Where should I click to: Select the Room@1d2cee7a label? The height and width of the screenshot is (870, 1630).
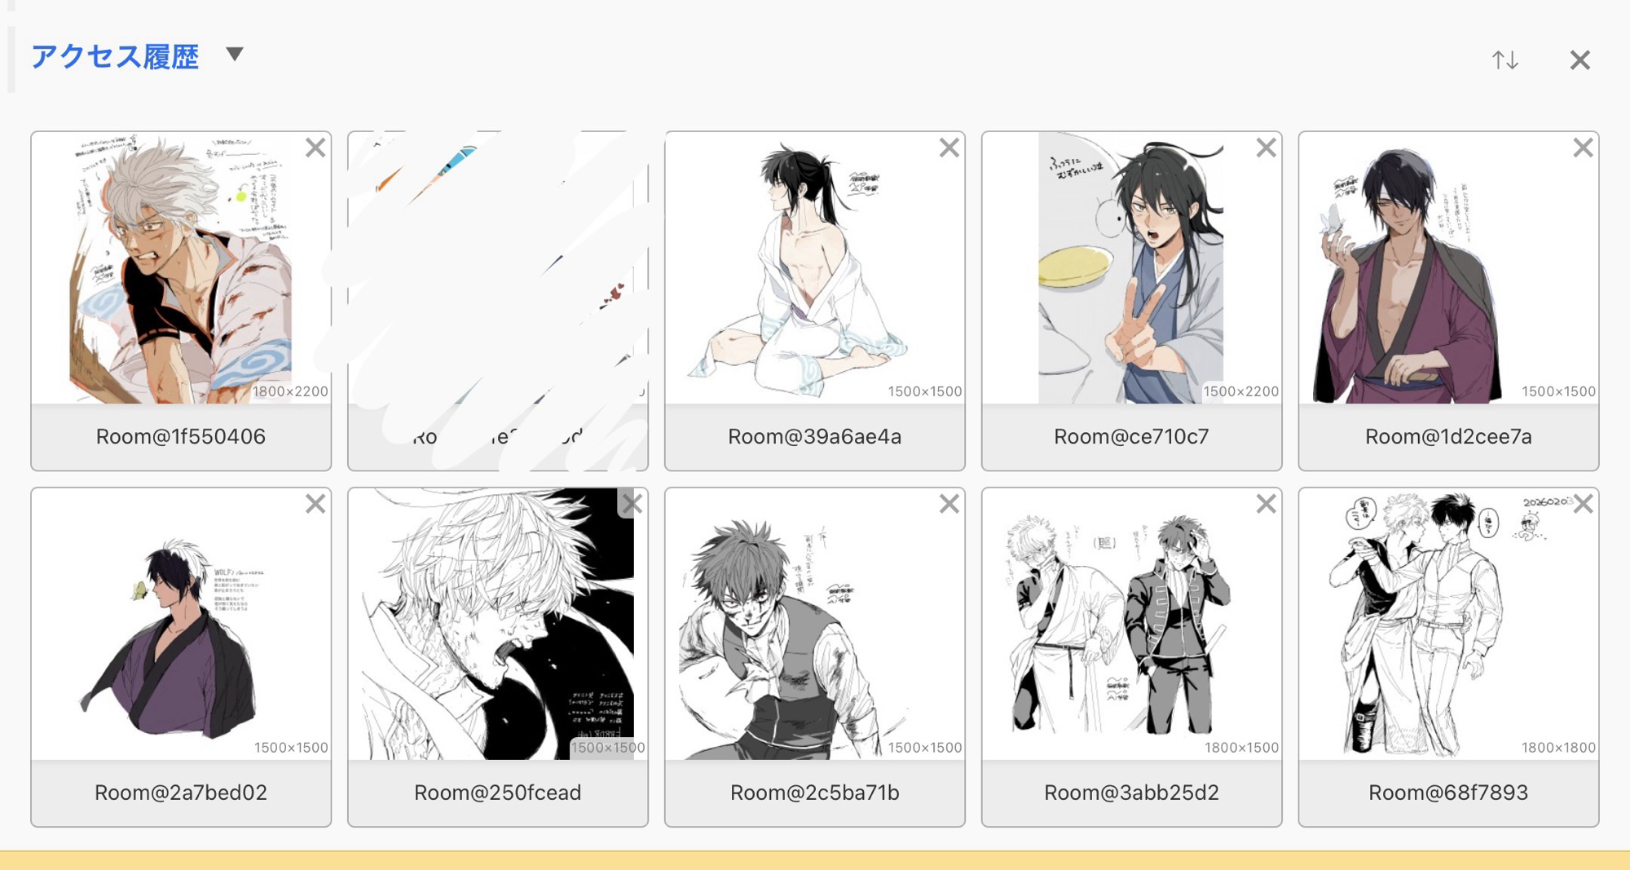click(x=1448, y=436)
